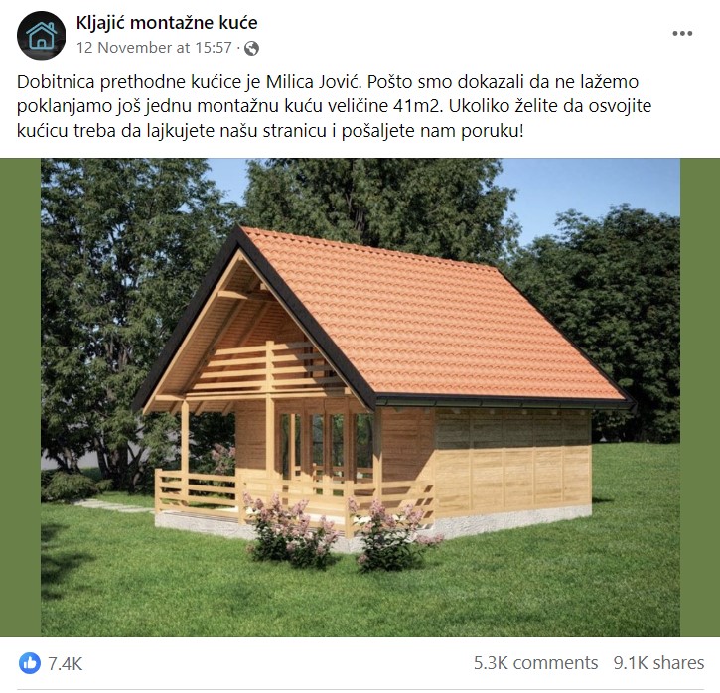Click the globe public audience icon
720x693 pixels.
click(x=251, y=48)
